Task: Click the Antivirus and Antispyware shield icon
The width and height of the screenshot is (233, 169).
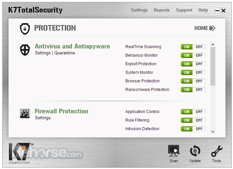Action: coord(25,50)
